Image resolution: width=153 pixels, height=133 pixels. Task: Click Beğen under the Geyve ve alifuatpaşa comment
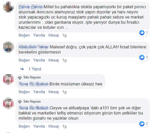pyautogui.click(x=24, y=126)
